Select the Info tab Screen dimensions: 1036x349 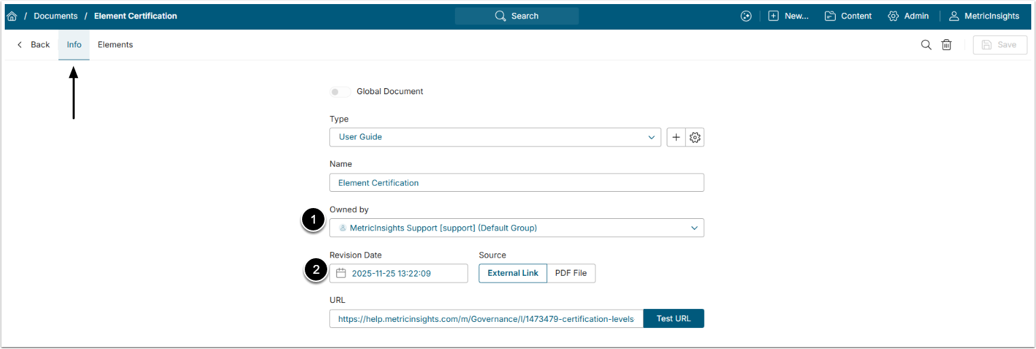[74, 45]
